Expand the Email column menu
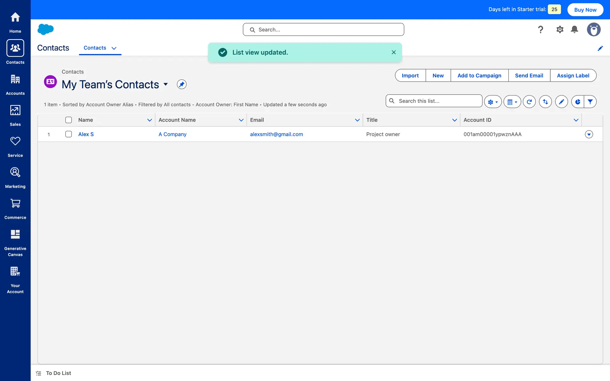This screenshot has height=381, width=610. [357, 120]
